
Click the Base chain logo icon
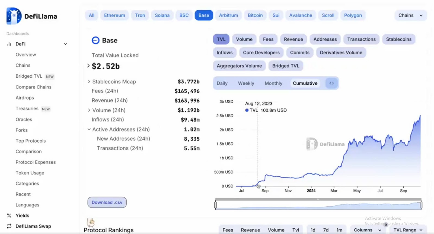pyautogui.click(x=95, y=40)
